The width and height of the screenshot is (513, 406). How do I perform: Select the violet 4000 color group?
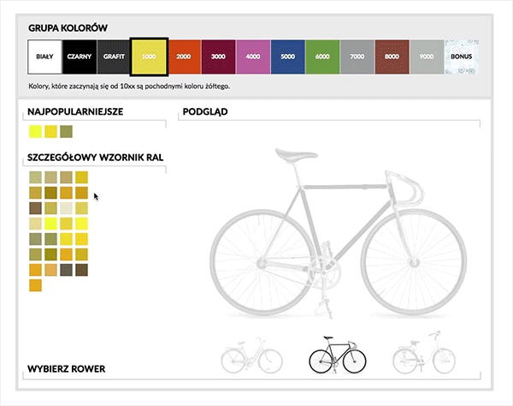point(253,57)
